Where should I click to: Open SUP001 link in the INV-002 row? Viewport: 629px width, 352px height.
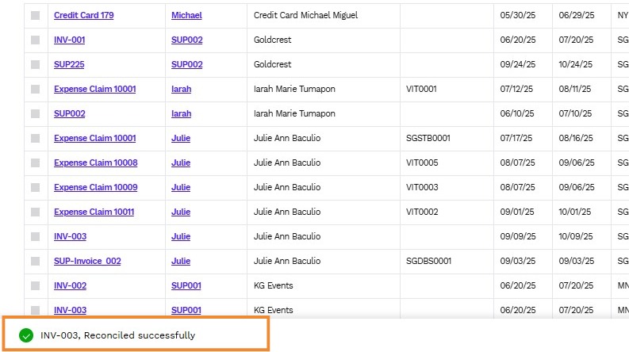click(x=186, y=285)
